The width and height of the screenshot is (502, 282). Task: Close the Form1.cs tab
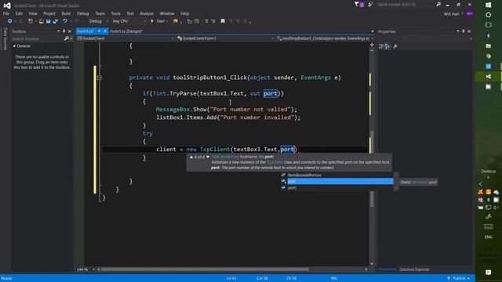pos(104,31)
